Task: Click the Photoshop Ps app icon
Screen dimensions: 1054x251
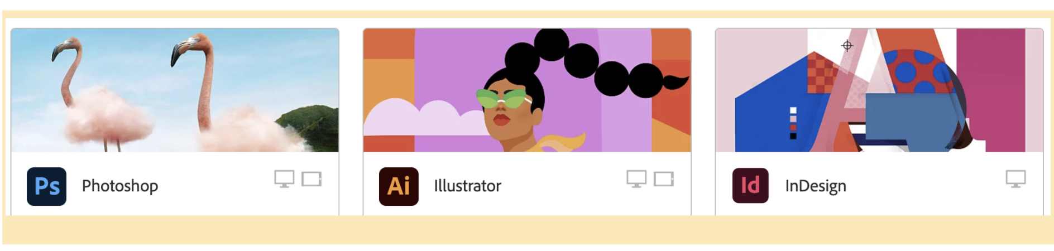Action: coord(46,186)
